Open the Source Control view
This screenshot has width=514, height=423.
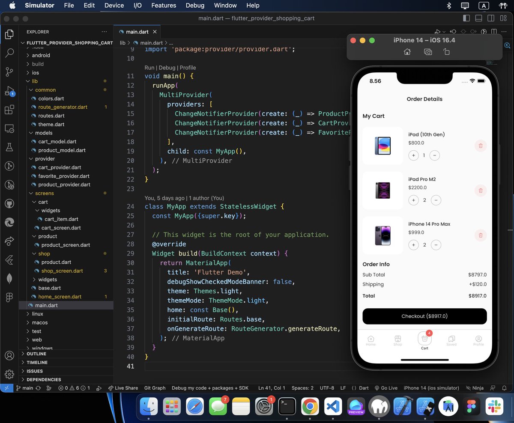(x=9, y=72)
